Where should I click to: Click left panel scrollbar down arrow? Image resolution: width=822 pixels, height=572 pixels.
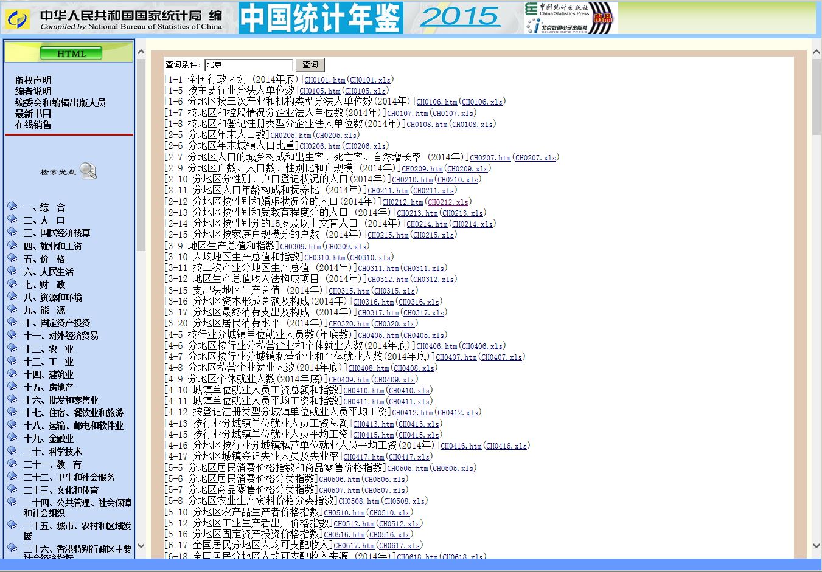click(x=141, y=546)
